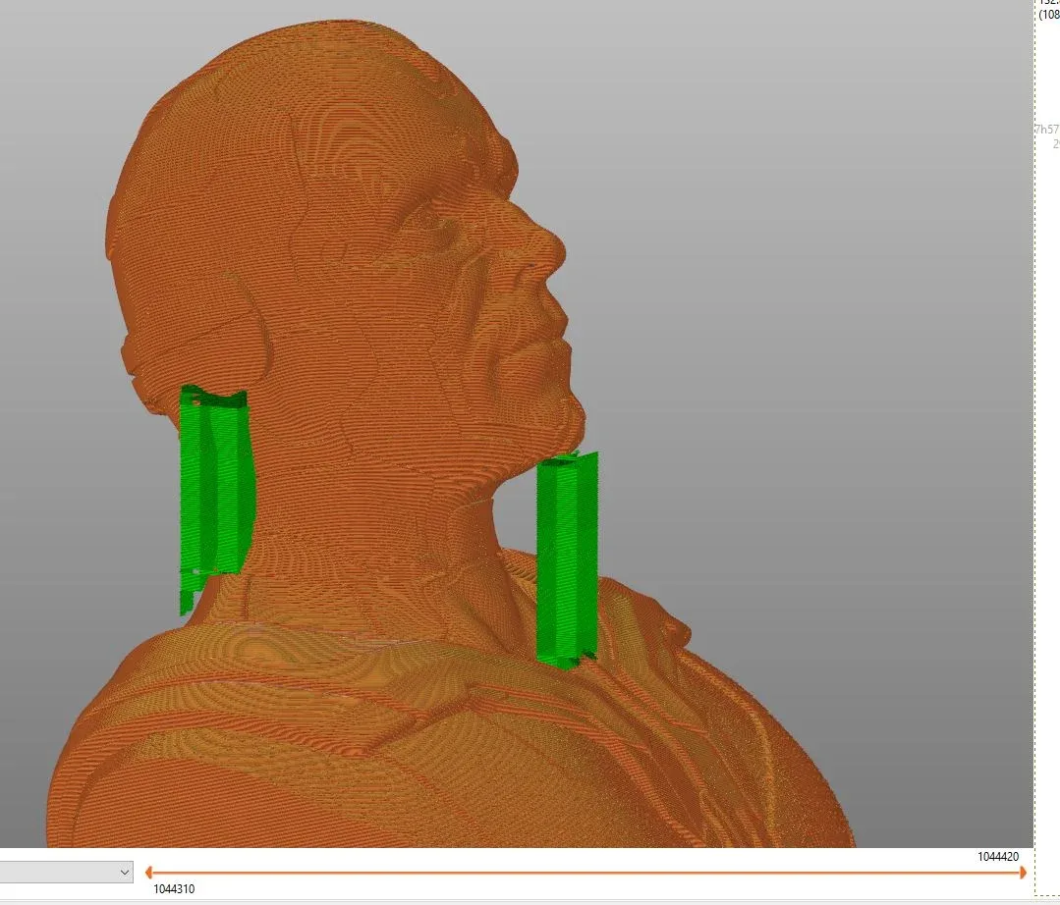Click the 7h57 time estimate text
Screen dimensions: 1060x905
1047,129
